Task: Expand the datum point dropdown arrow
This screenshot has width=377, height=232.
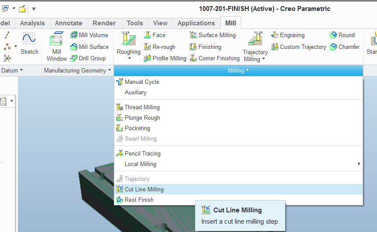Action: coord(16,46)
